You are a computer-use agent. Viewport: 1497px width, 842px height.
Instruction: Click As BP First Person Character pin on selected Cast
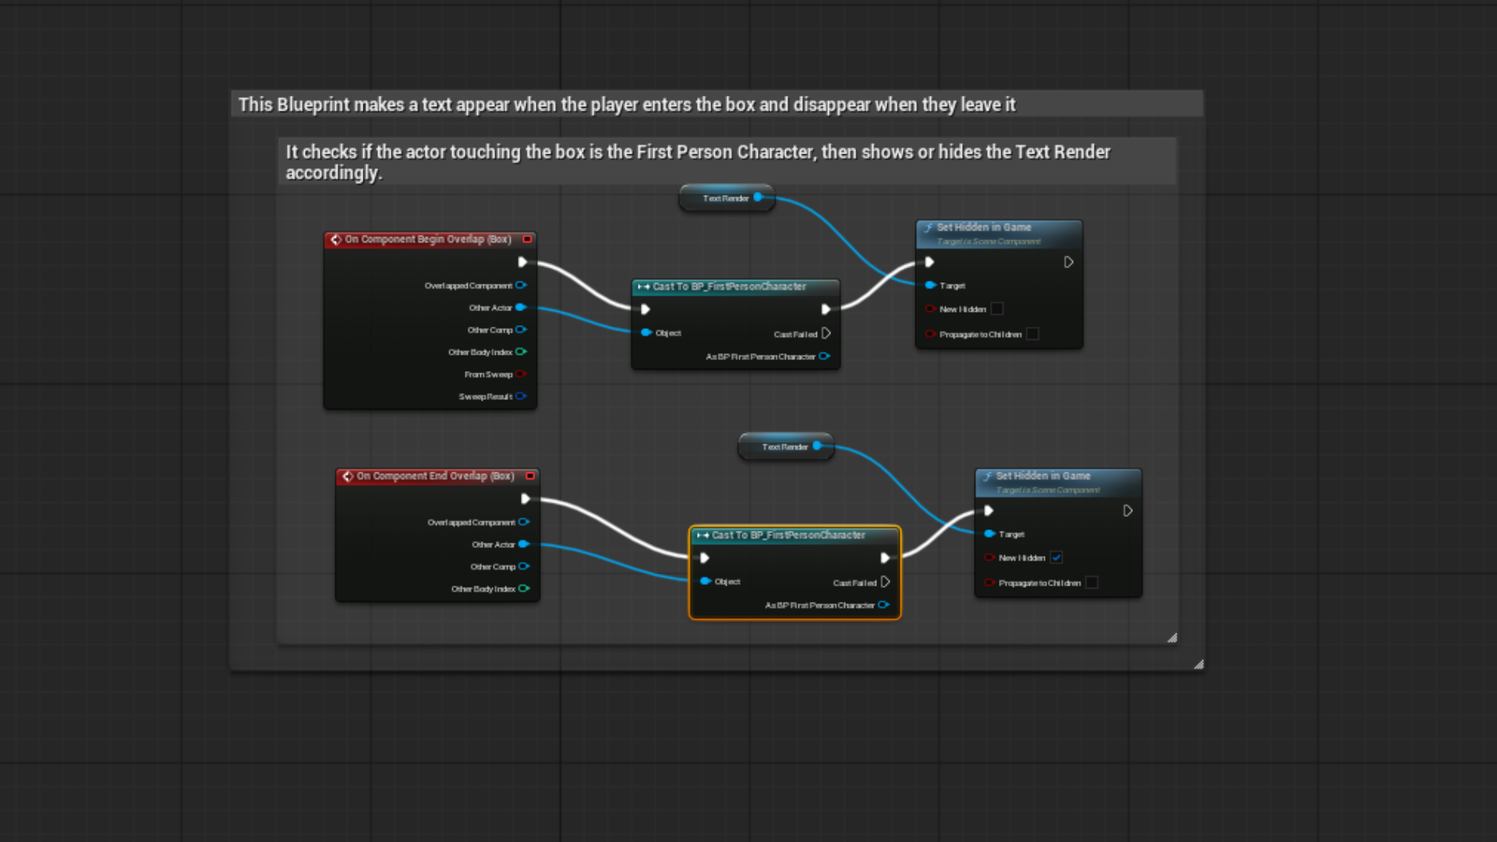883,605
